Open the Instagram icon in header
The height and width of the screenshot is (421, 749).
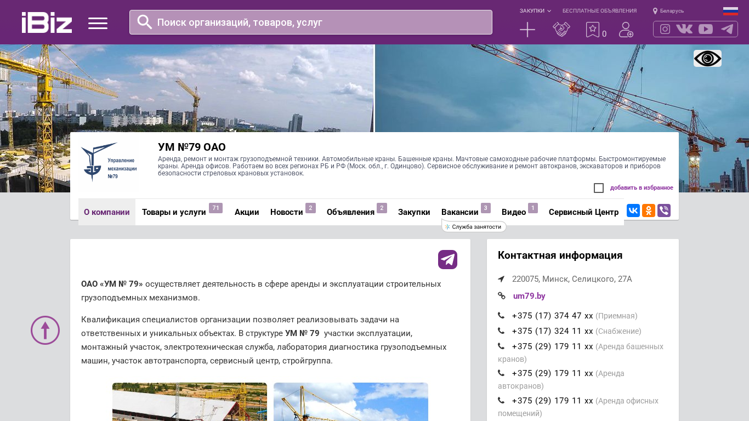[665, 29]
